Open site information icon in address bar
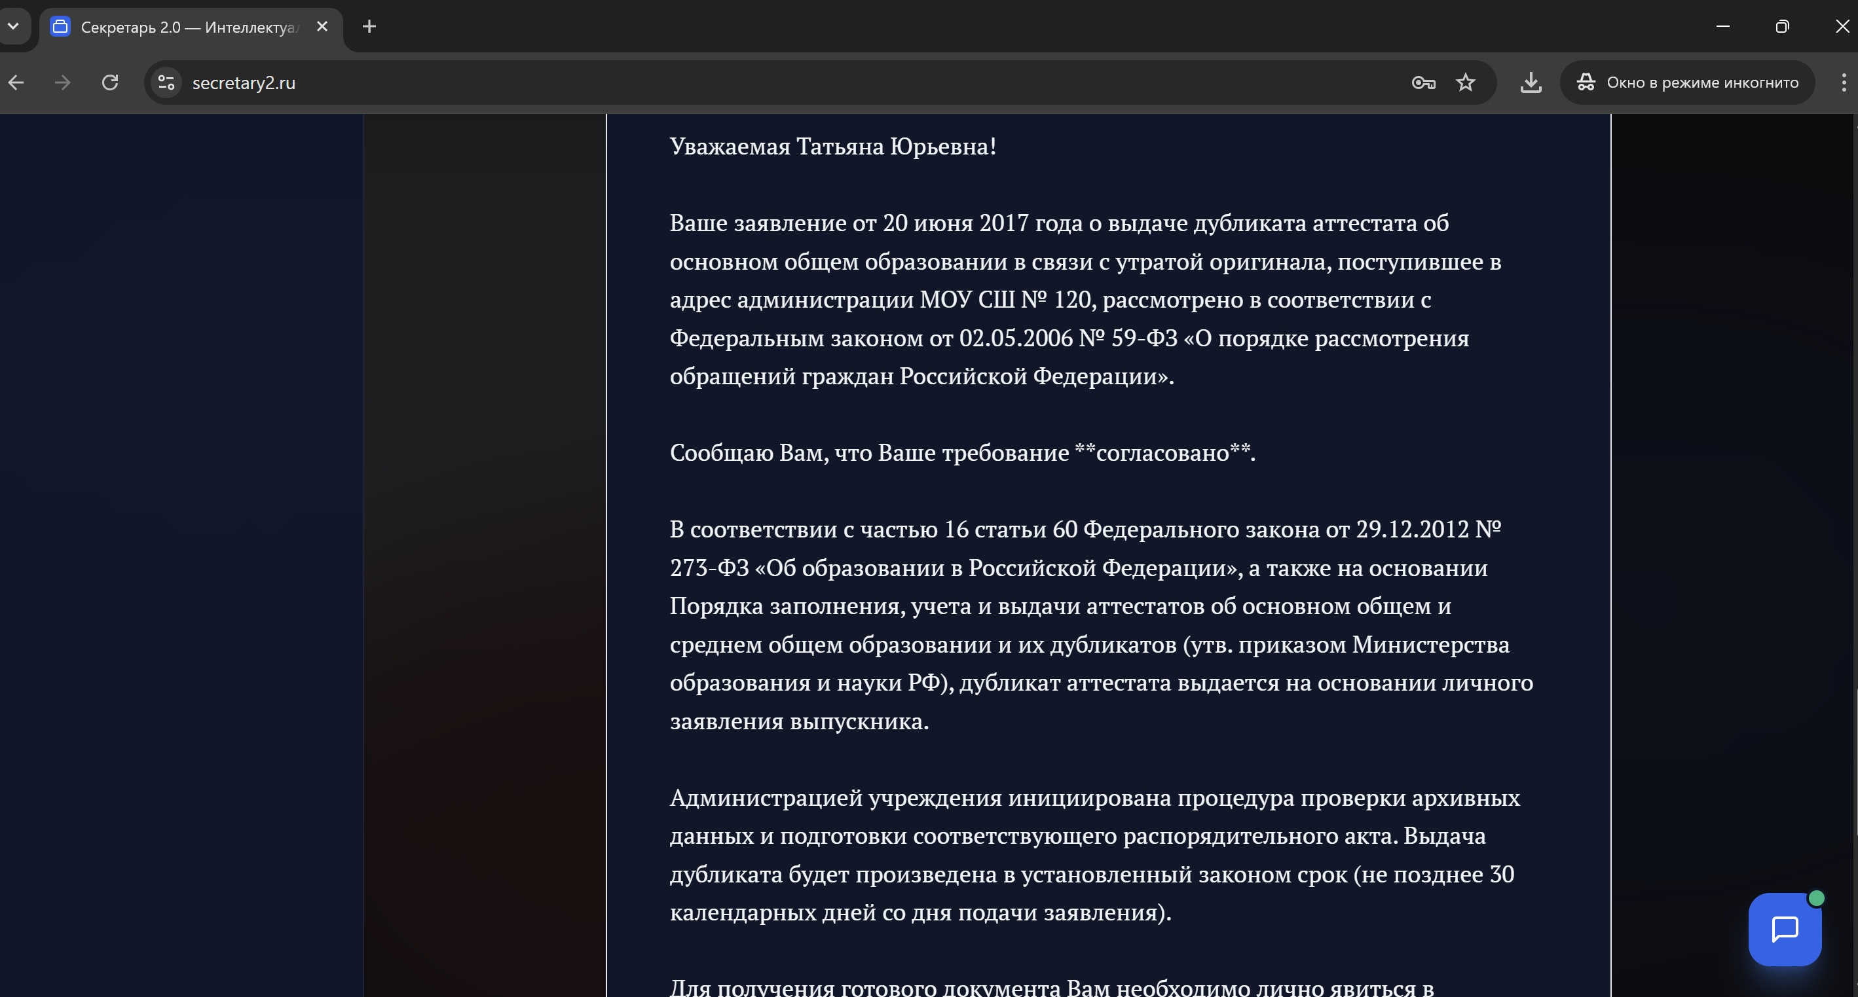 tap(166, 83)
